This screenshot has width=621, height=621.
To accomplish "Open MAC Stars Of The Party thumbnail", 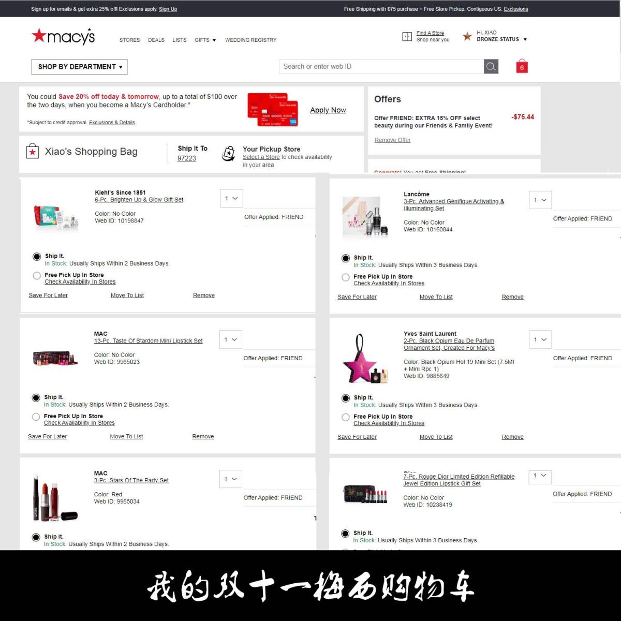I will 55,498.
